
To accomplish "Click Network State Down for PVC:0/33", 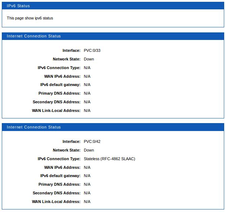I will coord(89,59).
